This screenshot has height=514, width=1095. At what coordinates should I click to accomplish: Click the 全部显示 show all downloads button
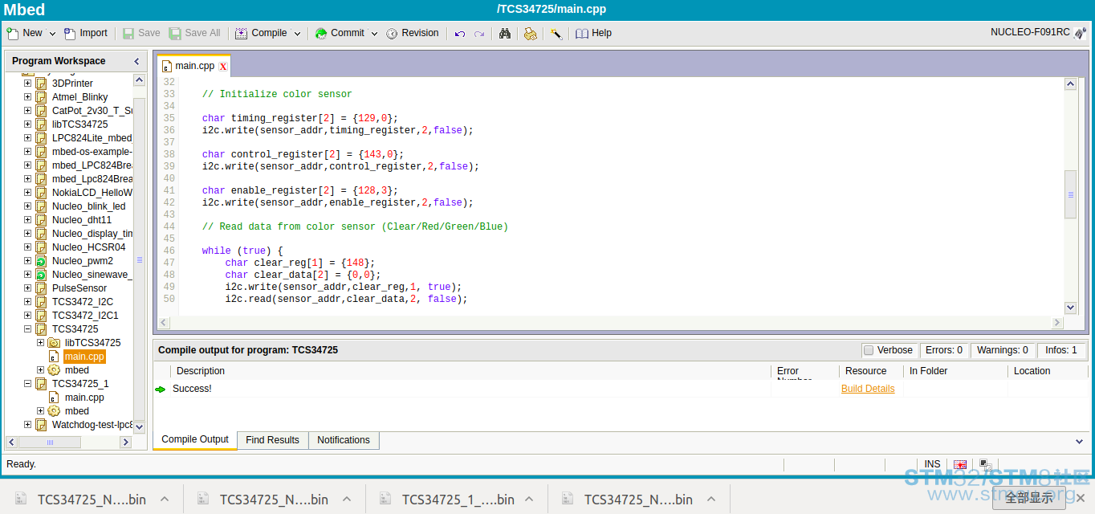coord(1028,498)
